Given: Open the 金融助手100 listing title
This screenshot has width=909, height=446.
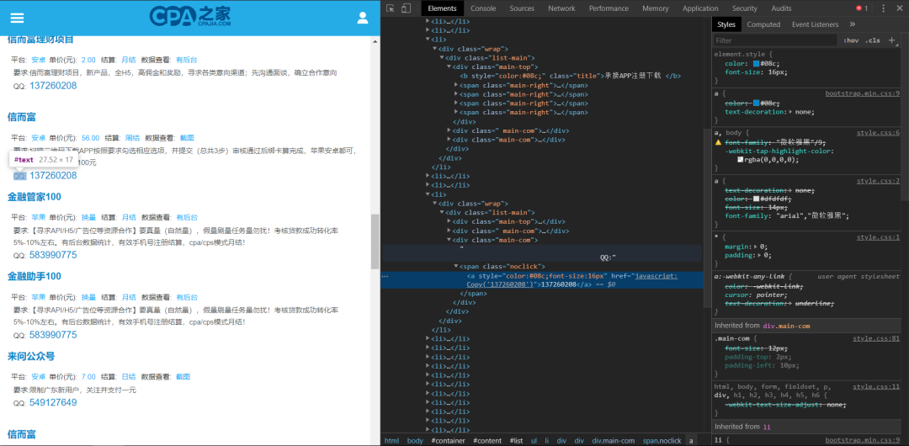Looking at the screenshot, I should (x=35, y=276).
